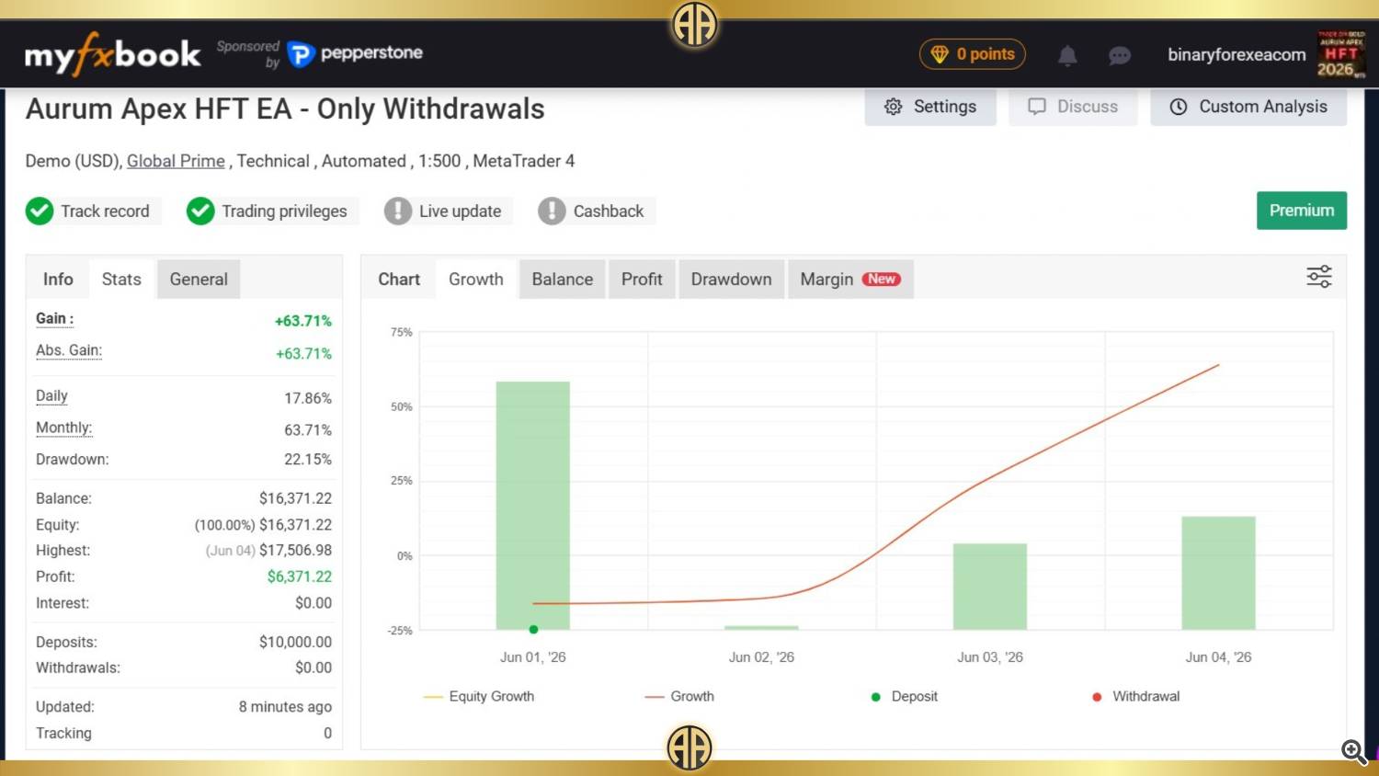The width and height of the screenshot is (1379, 776).
Task: Click the green $6,371.22 Profit value
Action: coord(300,576)
